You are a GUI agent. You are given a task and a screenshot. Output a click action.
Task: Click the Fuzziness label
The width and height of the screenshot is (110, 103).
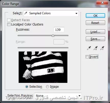coord(23,30)
